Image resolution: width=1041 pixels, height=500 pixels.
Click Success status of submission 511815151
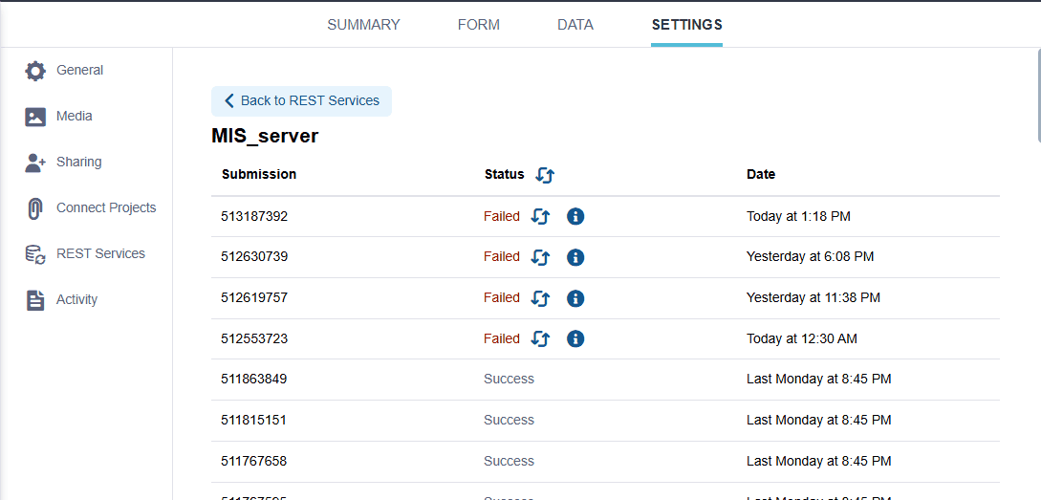[510, 421]
